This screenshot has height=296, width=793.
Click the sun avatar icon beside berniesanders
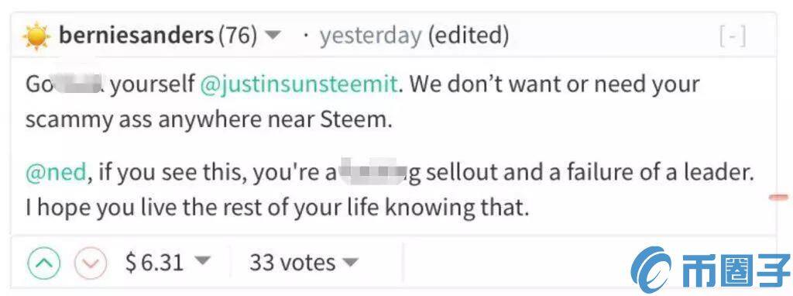click(x=36, y=36)
